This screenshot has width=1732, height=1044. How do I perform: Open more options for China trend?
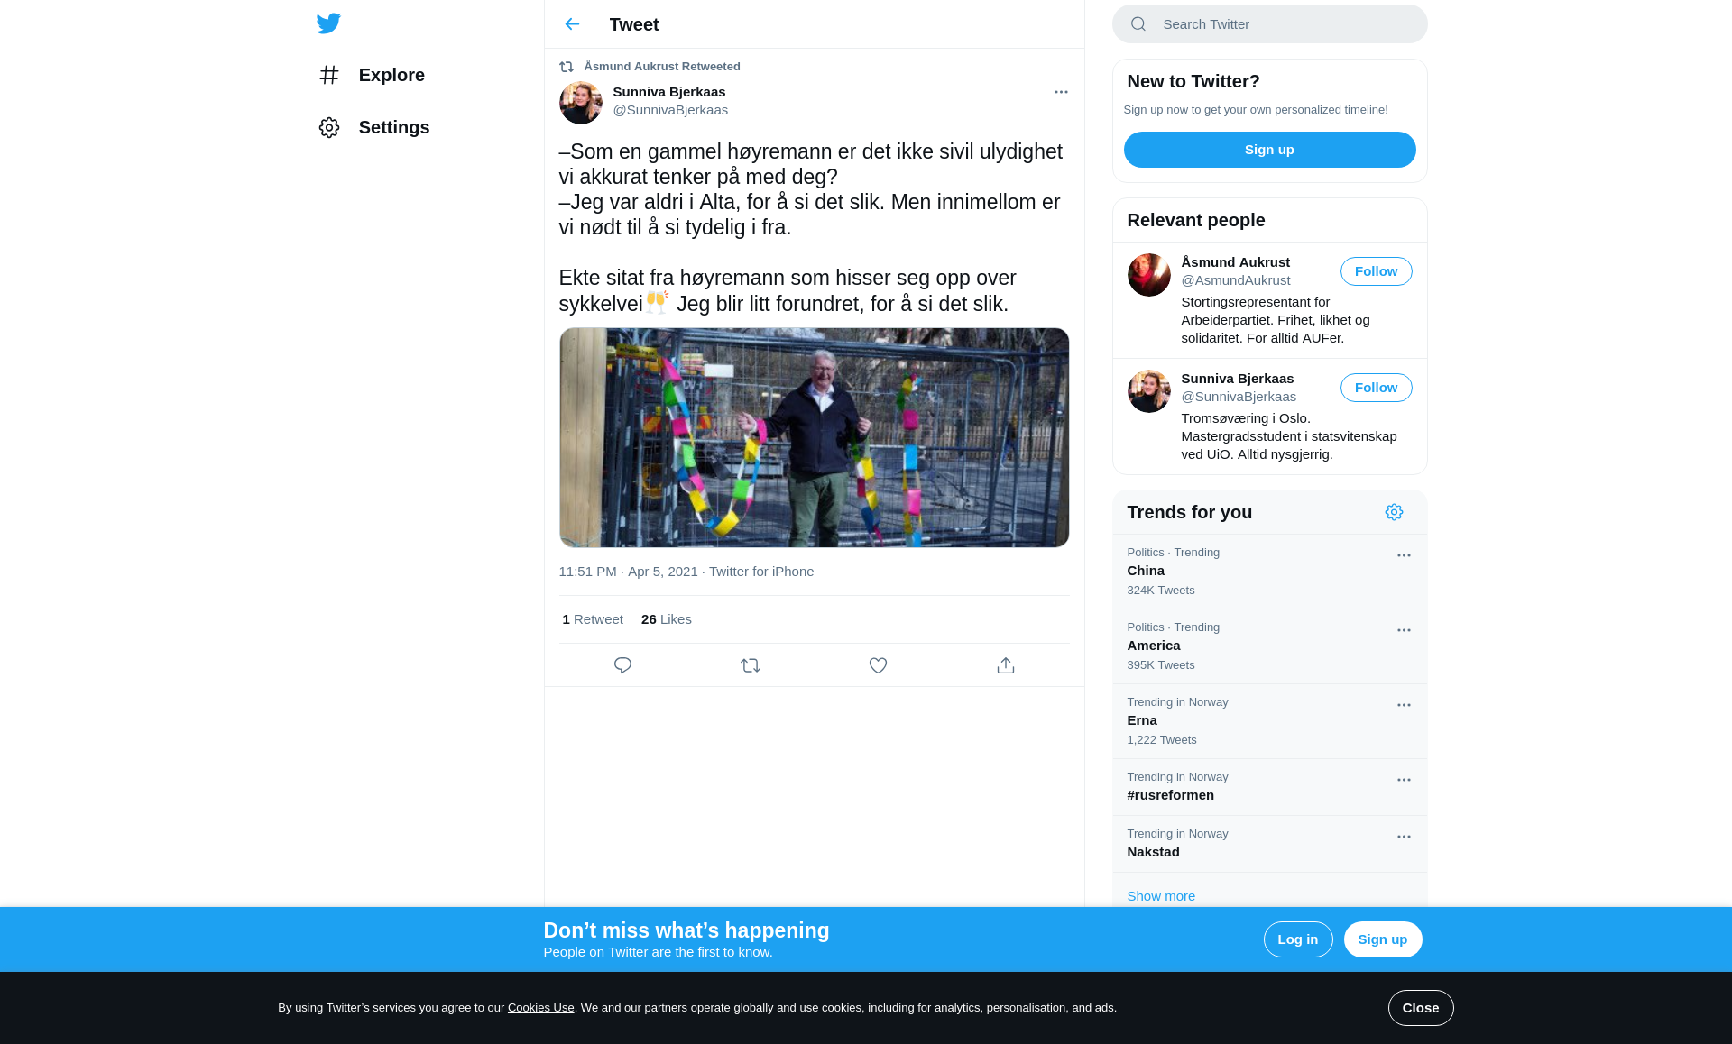[x=1404, y=555]
